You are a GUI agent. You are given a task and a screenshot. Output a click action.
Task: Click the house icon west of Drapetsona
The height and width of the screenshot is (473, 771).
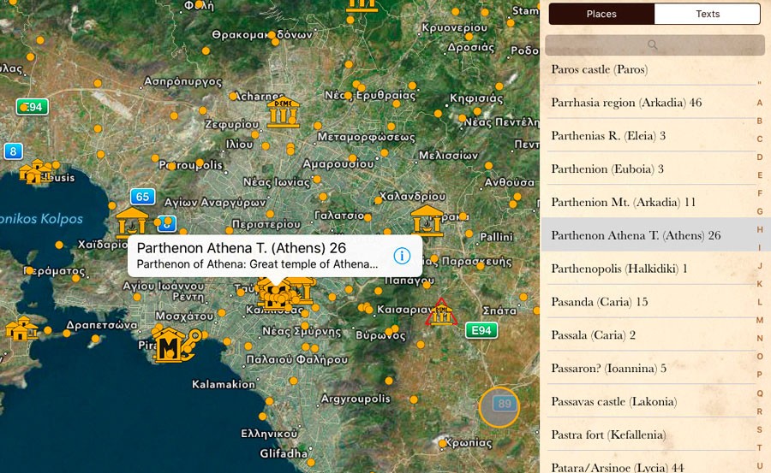point(21,328)
